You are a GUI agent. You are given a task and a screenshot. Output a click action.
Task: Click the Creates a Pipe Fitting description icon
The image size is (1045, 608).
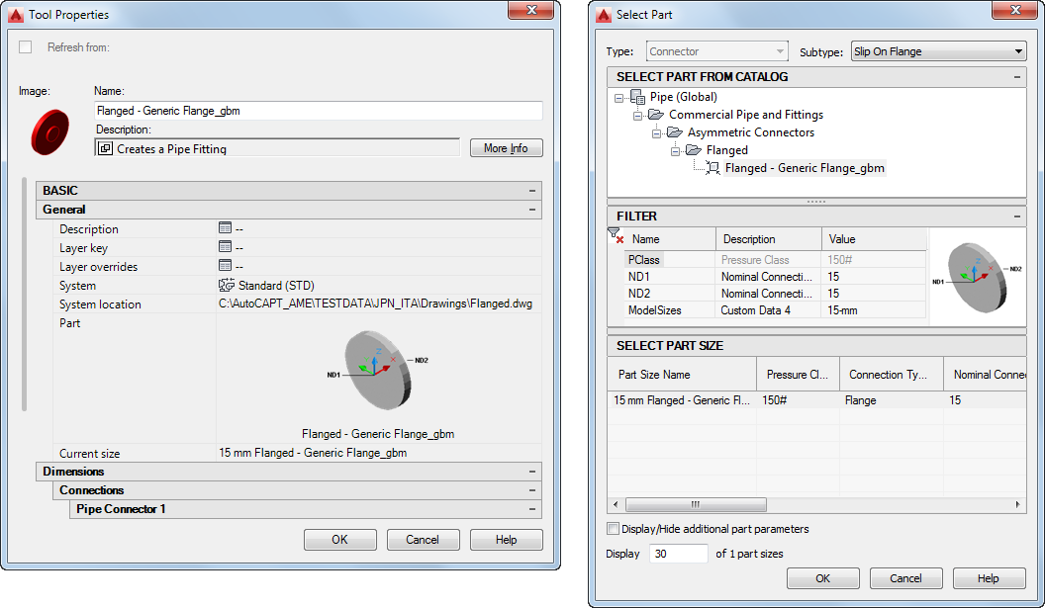point(105,148)
